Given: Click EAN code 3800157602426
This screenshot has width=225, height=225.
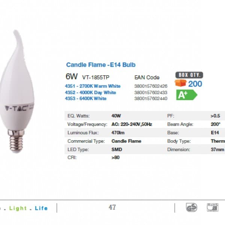Looking at the screenshot, I should click(x=151, y=86).
